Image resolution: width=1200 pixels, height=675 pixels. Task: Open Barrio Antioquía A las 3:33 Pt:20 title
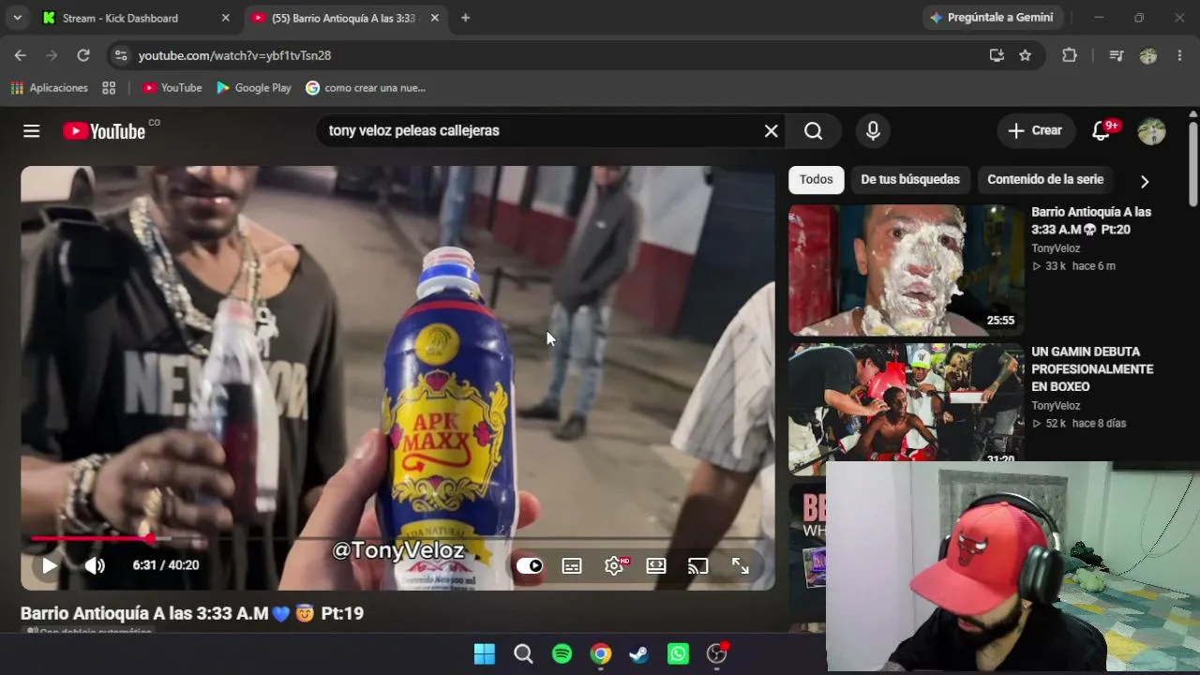click(x=1091, y=220)
